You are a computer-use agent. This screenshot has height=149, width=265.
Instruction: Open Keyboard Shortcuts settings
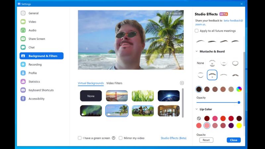(x=41, y=90)
